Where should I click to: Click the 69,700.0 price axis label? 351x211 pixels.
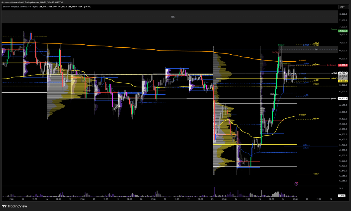pyautogui.click(x=343, y=51)
